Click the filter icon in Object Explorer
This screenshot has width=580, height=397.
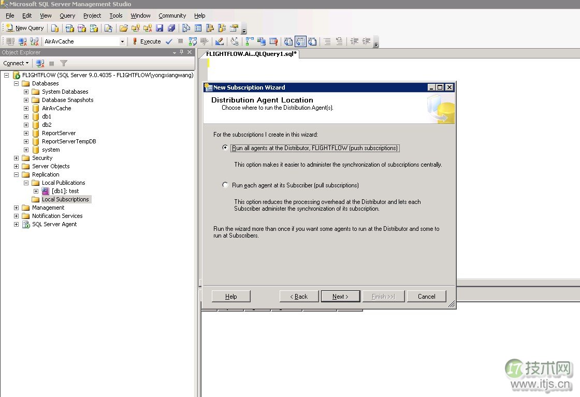point(64,63)
